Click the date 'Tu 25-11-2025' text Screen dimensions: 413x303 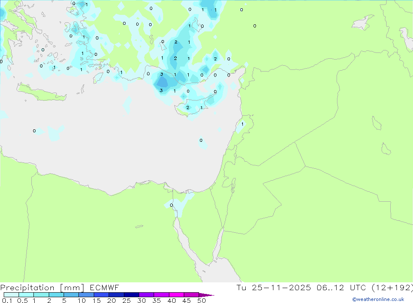coord(274,287)
